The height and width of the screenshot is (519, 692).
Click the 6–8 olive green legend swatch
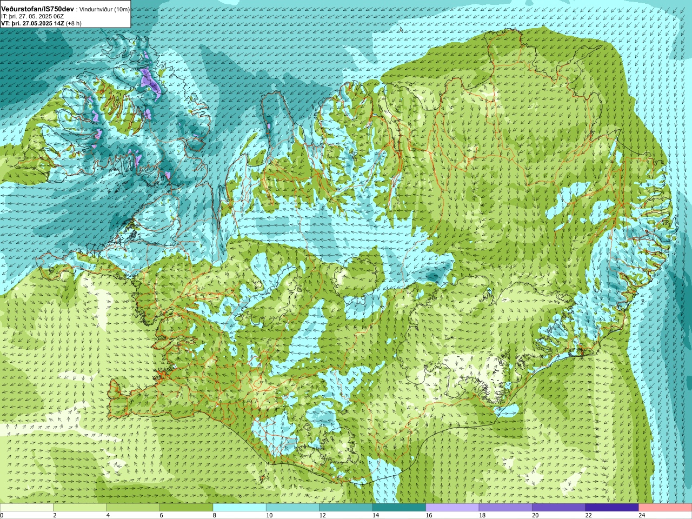pyautogui.click(x=186, y=508)
